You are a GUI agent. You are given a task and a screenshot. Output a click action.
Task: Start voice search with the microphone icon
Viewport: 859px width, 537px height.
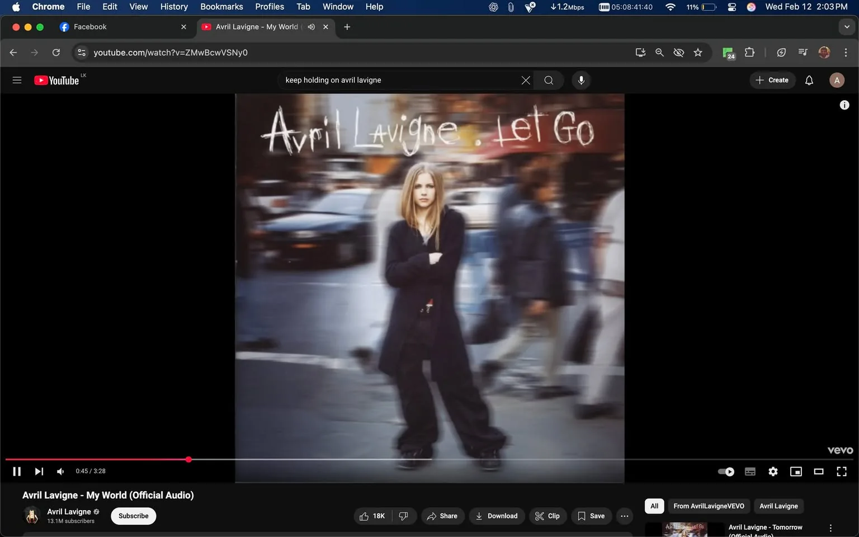[x=581, y=80]
